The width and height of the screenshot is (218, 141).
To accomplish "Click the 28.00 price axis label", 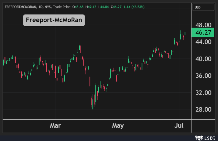I will tap(203, 110).
